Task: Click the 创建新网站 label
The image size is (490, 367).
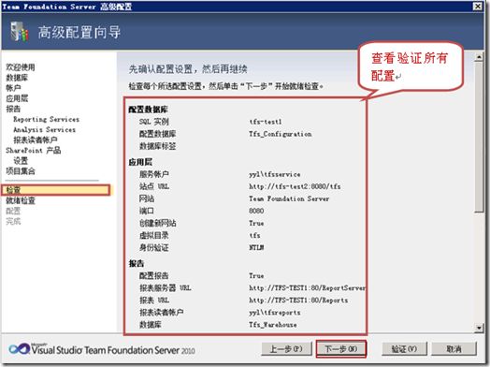Action: coord(157,223)
